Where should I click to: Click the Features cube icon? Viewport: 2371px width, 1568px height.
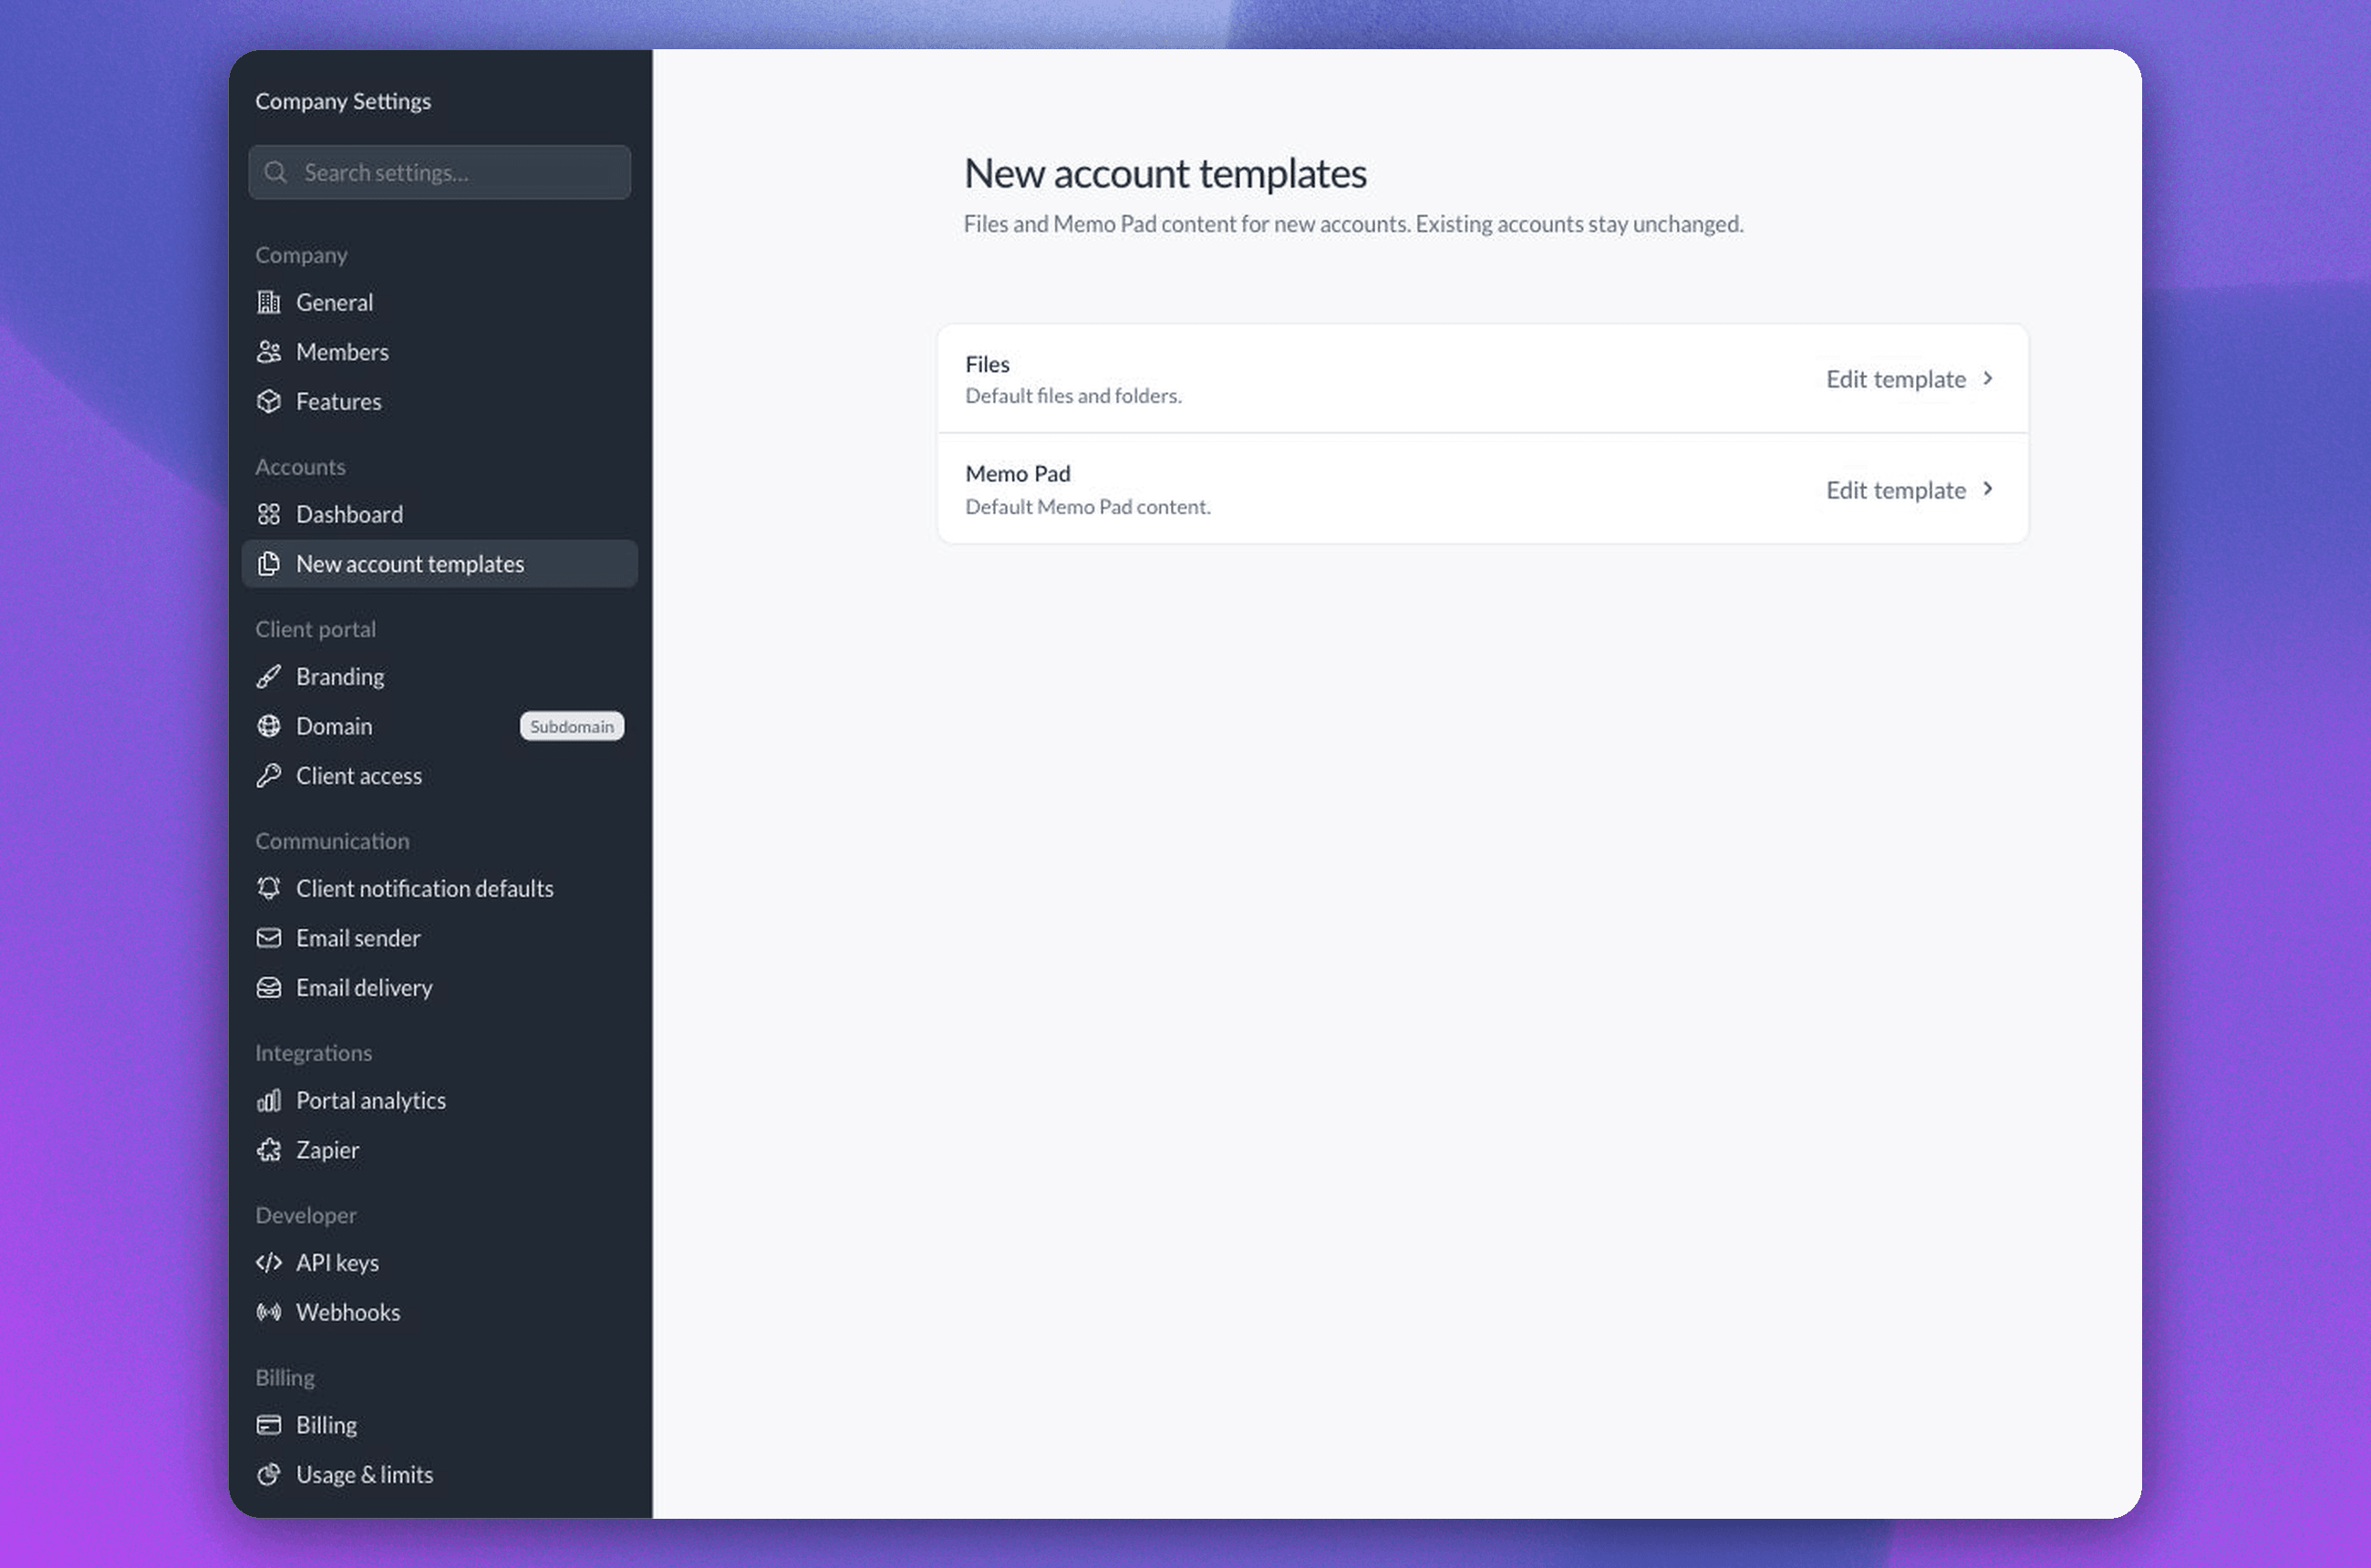click(268, 401)
